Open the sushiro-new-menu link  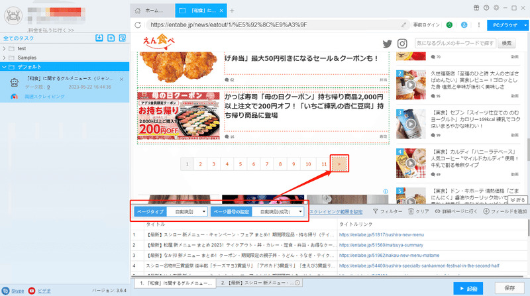click(x=382, y=235)
